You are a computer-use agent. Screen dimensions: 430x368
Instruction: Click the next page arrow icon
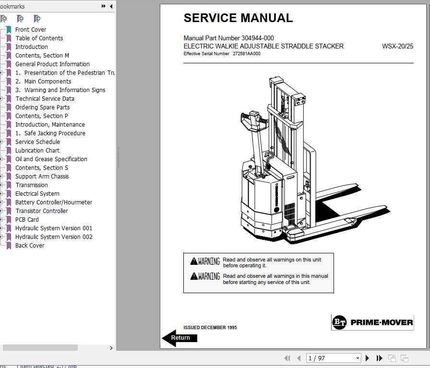tap(367, 358)
